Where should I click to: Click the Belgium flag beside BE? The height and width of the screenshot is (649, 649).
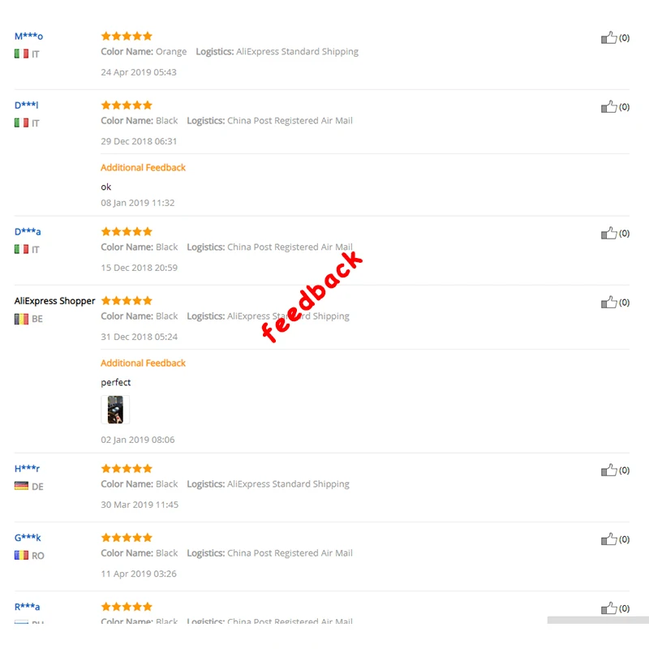pos(22,319)
